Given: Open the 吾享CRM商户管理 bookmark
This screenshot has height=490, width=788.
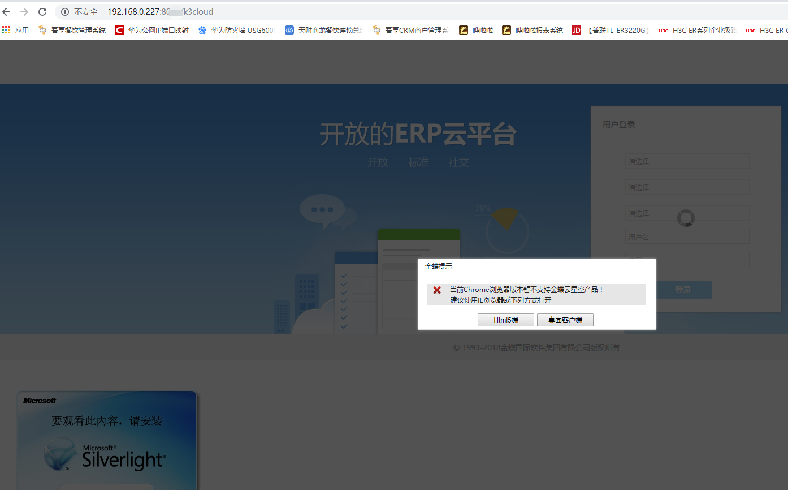Looking at the screenshot, I should coord(410,30).
